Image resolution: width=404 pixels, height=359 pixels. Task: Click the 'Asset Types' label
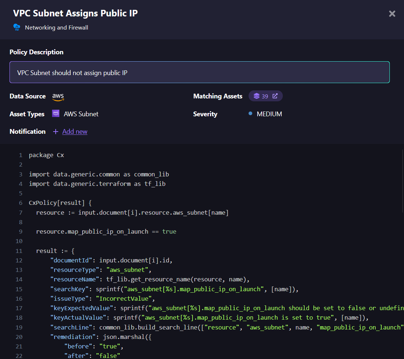point(27,114)
